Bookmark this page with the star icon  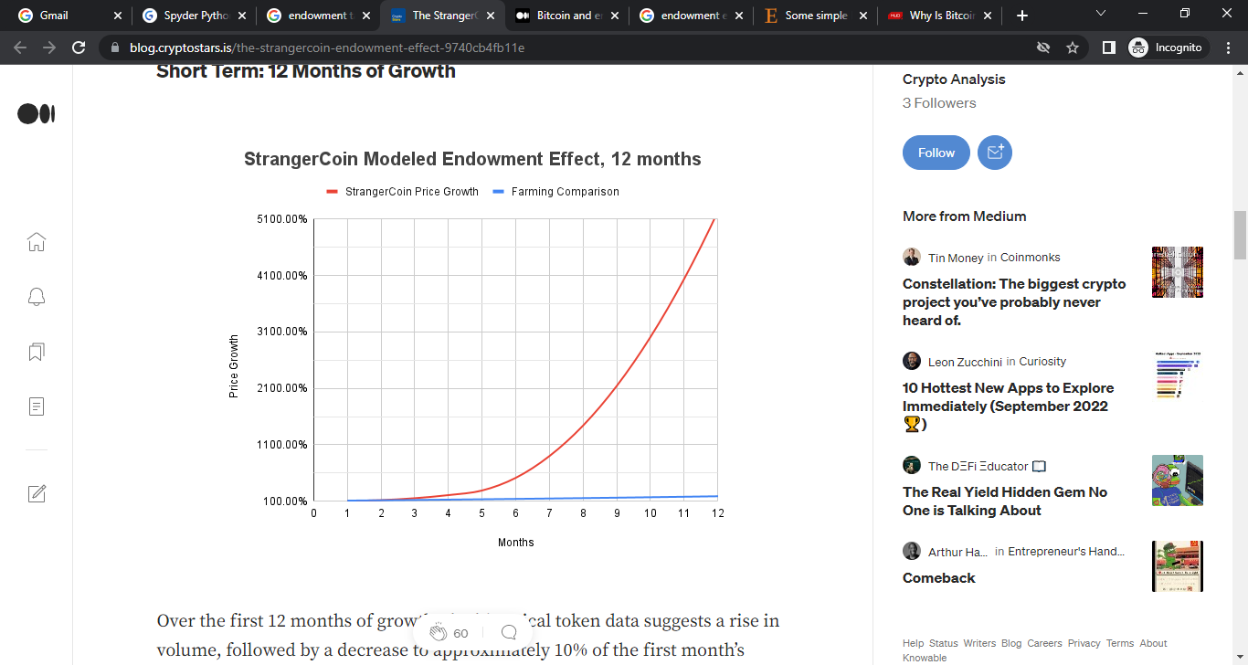point(1073,47)
